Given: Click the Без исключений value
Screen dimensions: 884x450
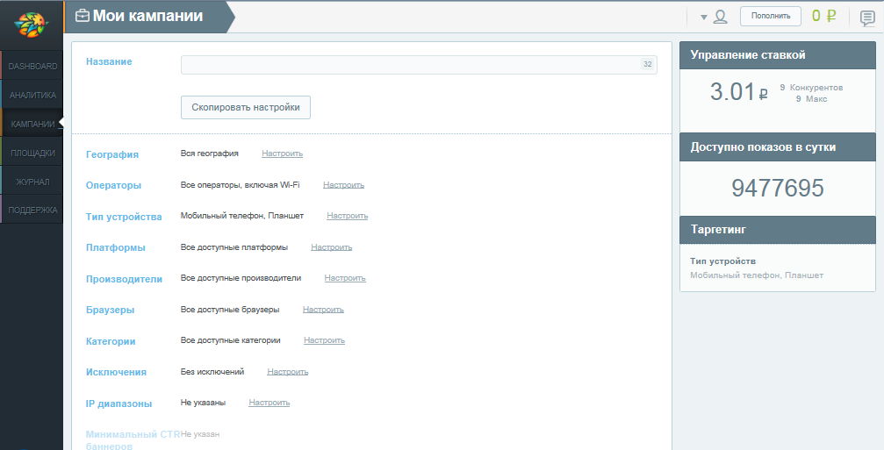Looking at the screenshot, I should (212, 372).
